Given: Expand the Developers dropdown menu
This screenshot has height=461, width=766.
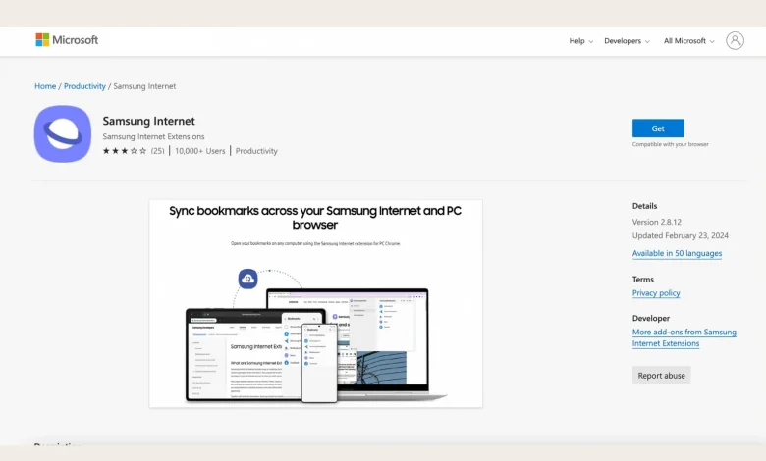Looking at the screenshot, I should point(627,41).
